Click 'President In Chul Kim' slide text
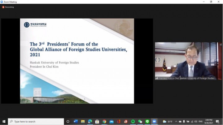The image size is (223, 125). point(44,67)
